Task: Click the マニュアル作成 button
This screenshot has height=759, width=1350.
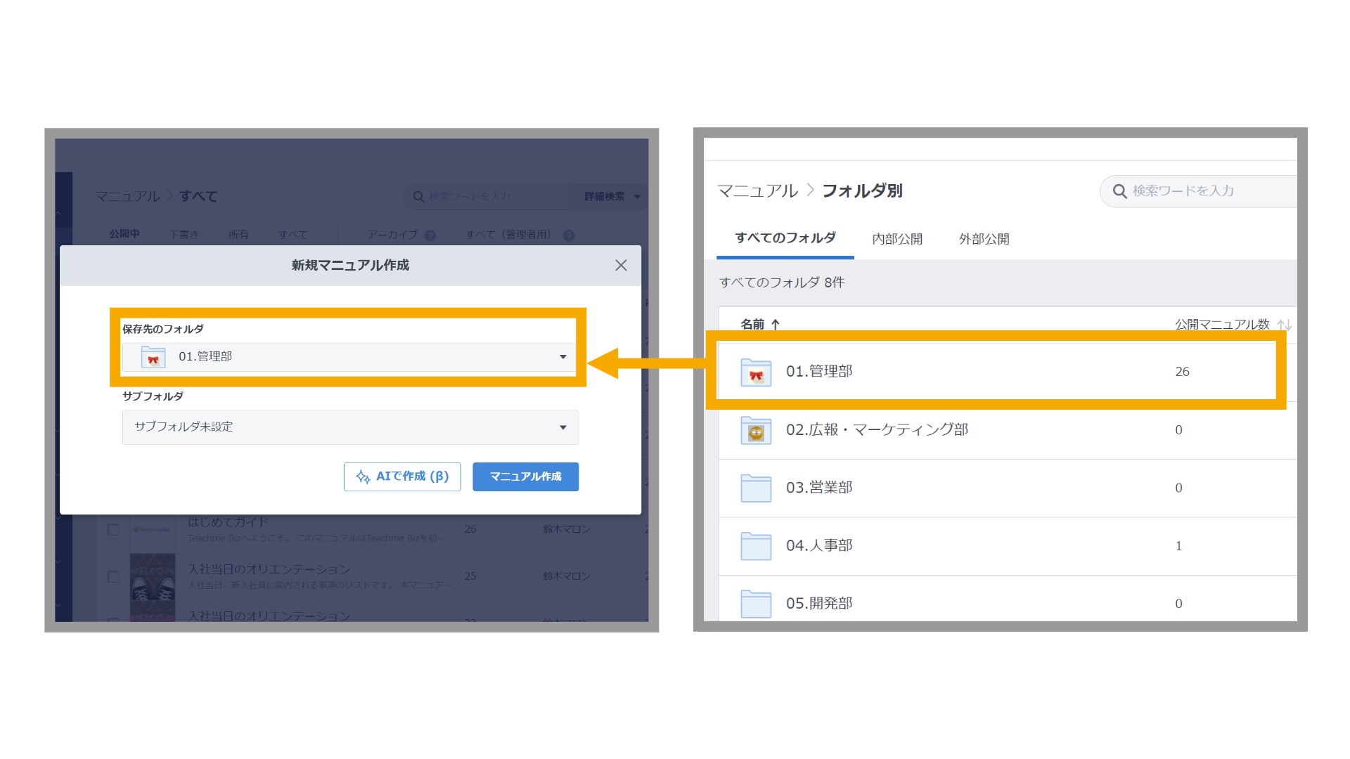Action: pyautogui.click(x=525, y=476)
